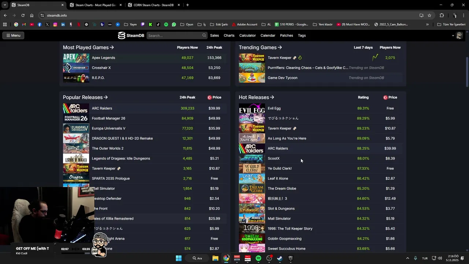
Task: Open the Sales menu item
Action: (x=214, y=36)
